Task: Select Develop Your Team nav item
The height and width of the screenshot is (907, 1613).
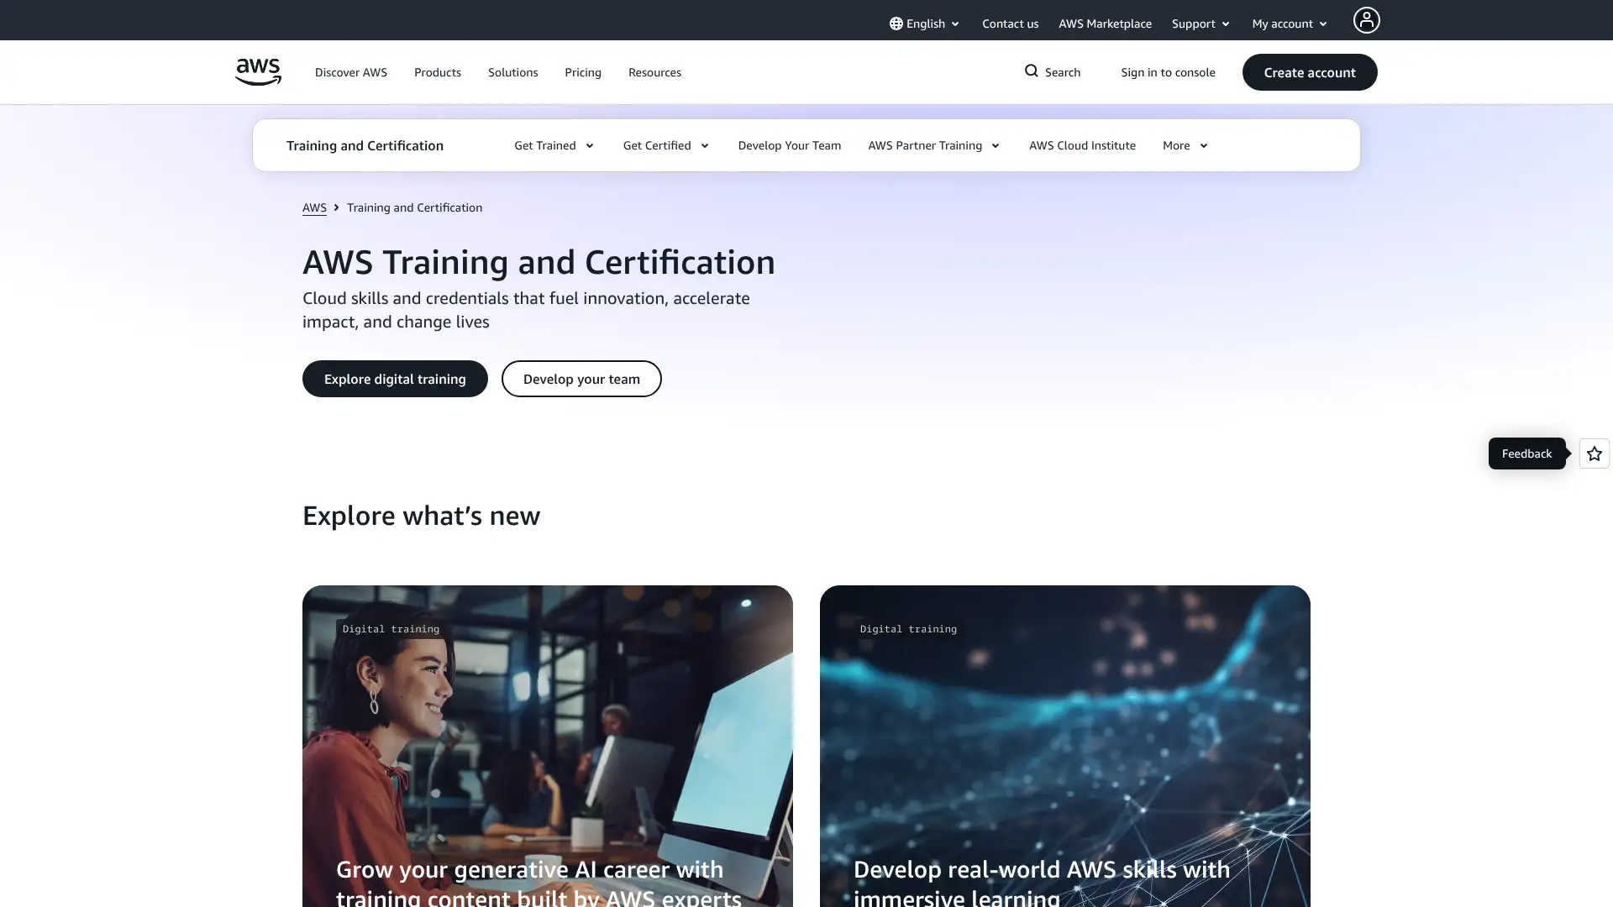Action: (x=790, y=145)
